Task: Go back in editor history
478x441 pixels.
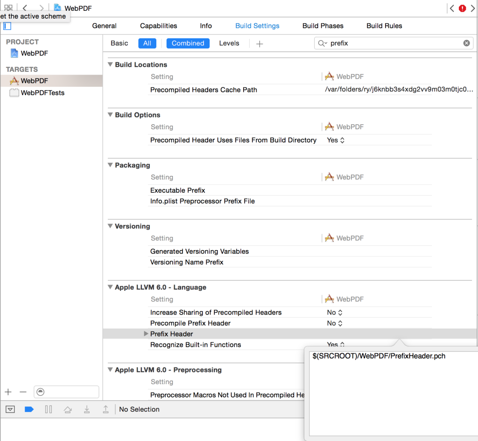Action: click(25, 8)
